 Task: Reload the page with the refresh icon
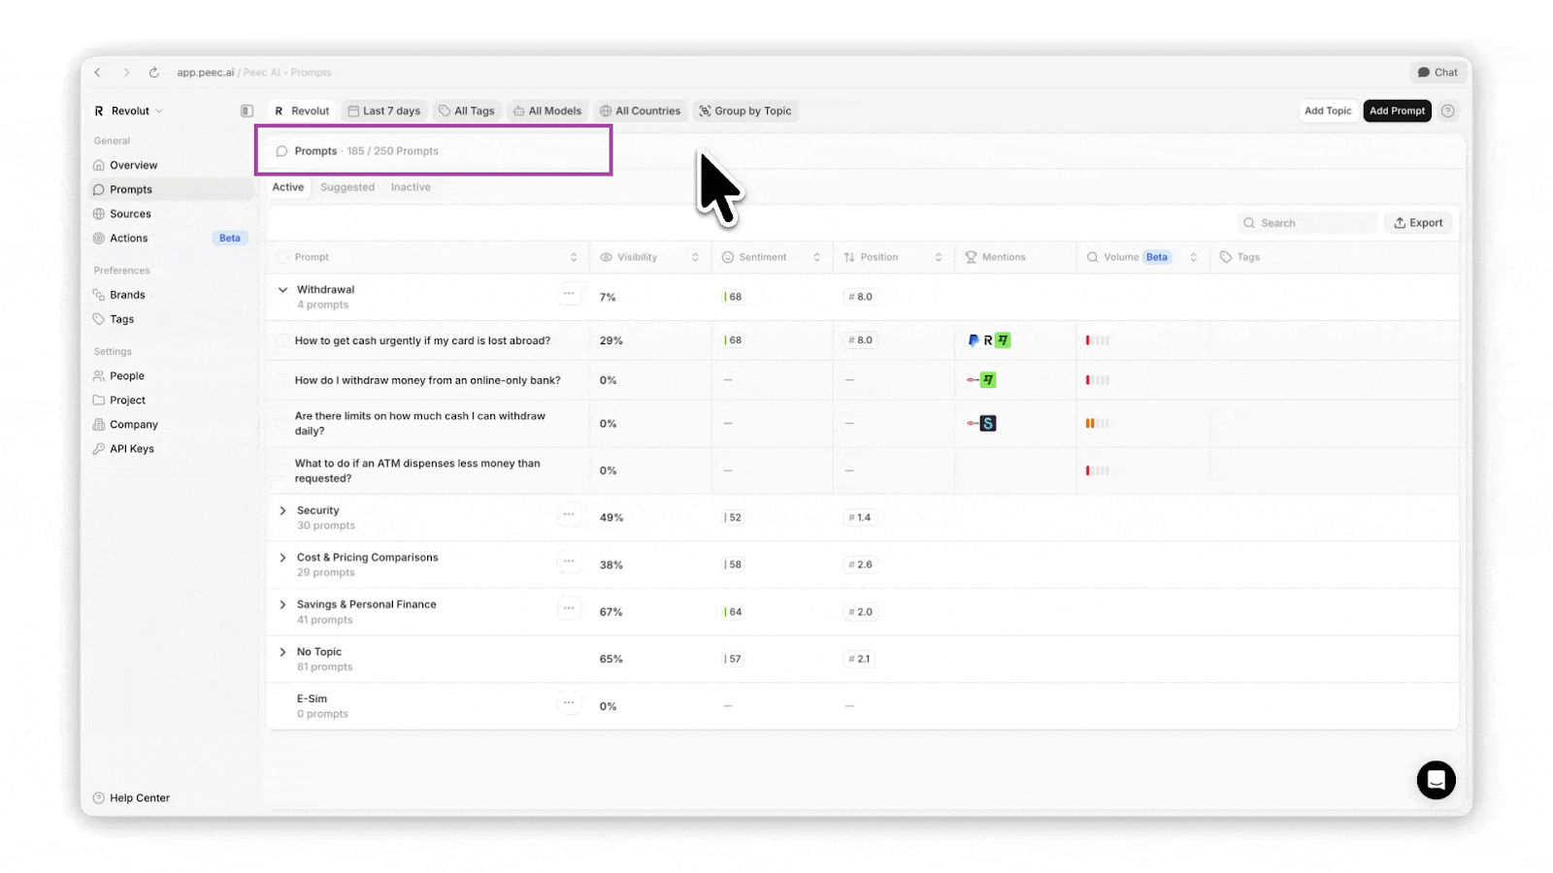(x=154, y=73)
